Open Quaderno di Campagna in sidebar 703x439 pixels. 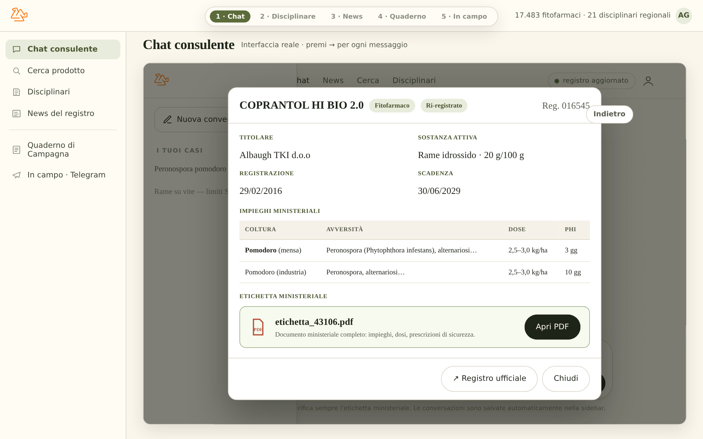(x=63, y=150)
